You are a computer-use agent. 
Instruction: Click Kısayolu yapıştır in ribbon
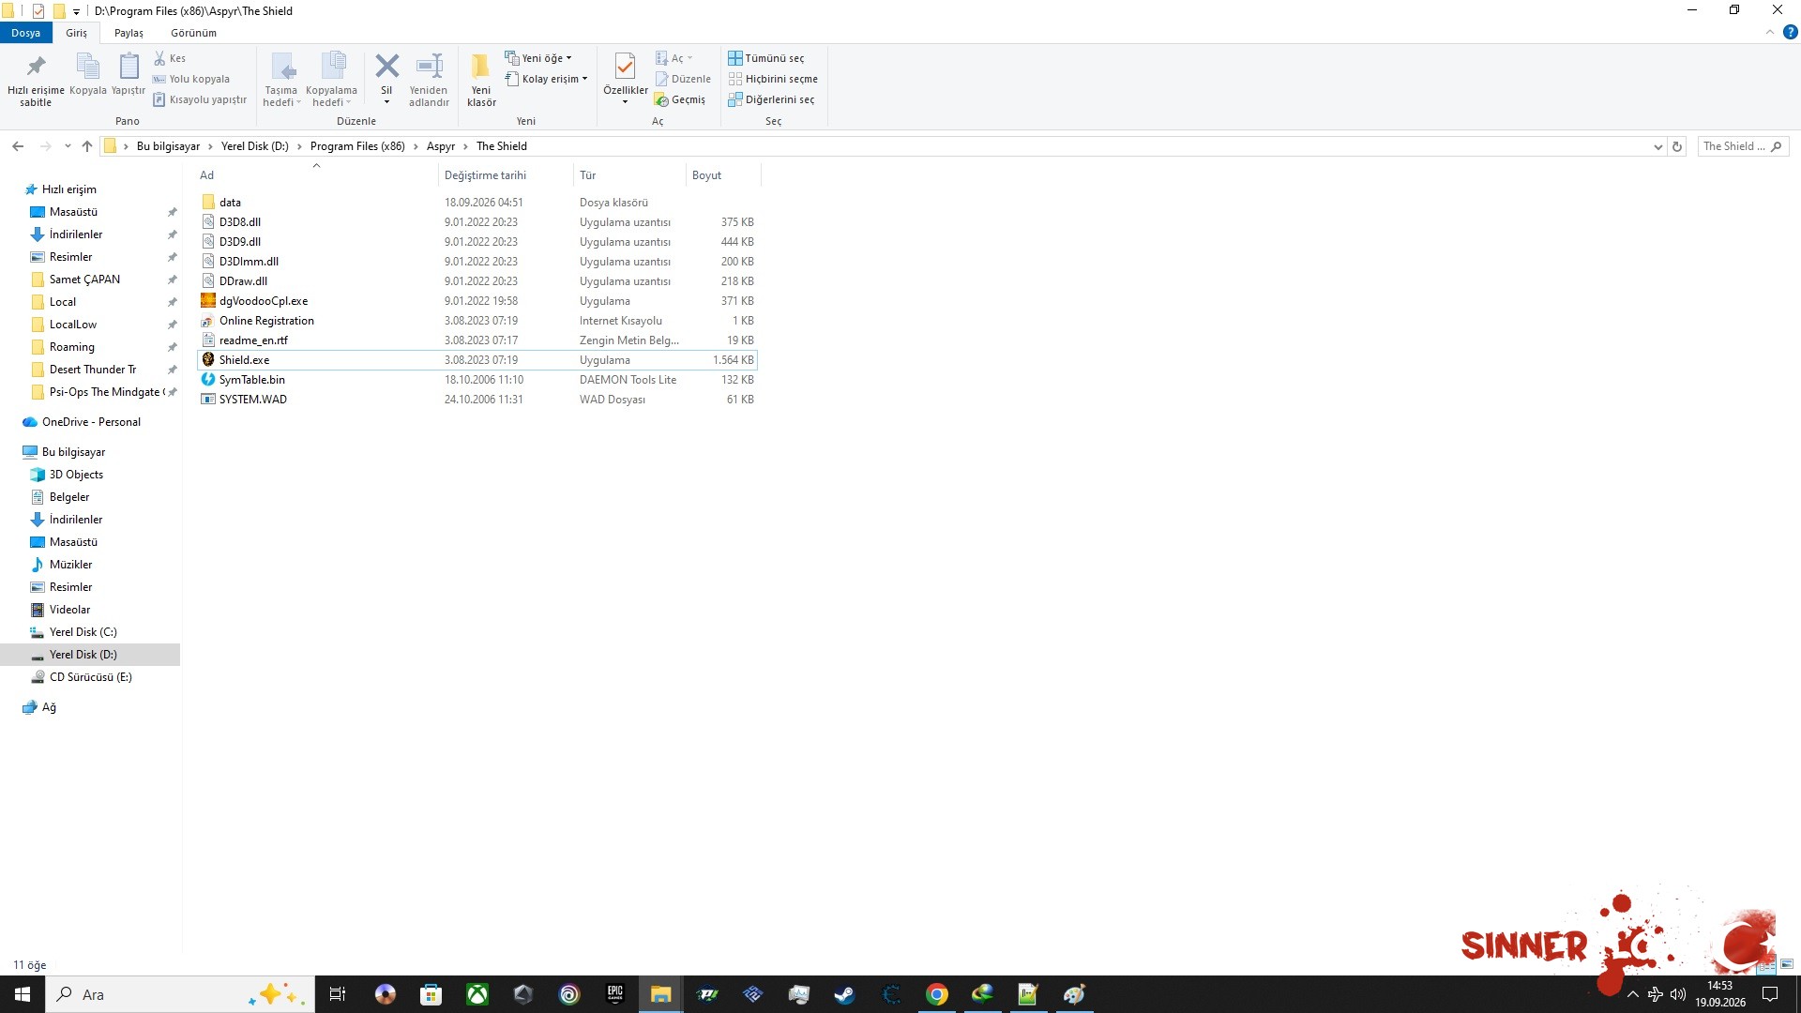point(200,99)
